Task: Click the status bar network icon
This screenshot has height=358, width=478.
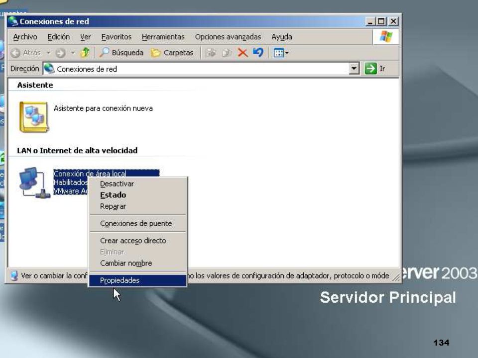Action: tap(14, 275)
